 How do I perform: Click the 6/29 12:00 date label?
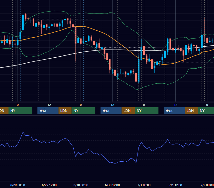(49, 185)
